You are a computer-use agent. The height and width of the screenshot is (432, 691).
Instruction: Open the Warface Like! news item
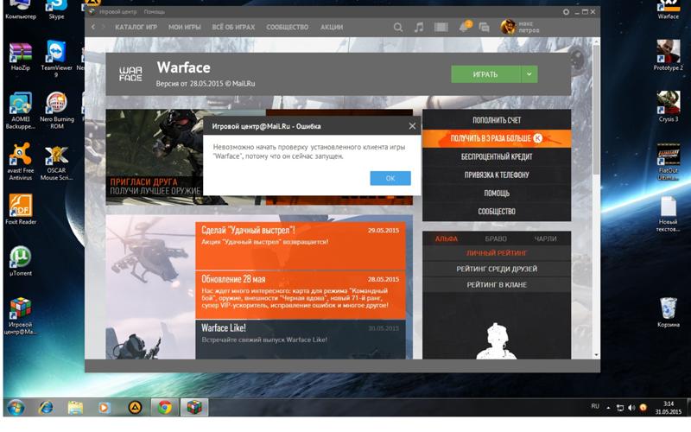pos(300,339)
